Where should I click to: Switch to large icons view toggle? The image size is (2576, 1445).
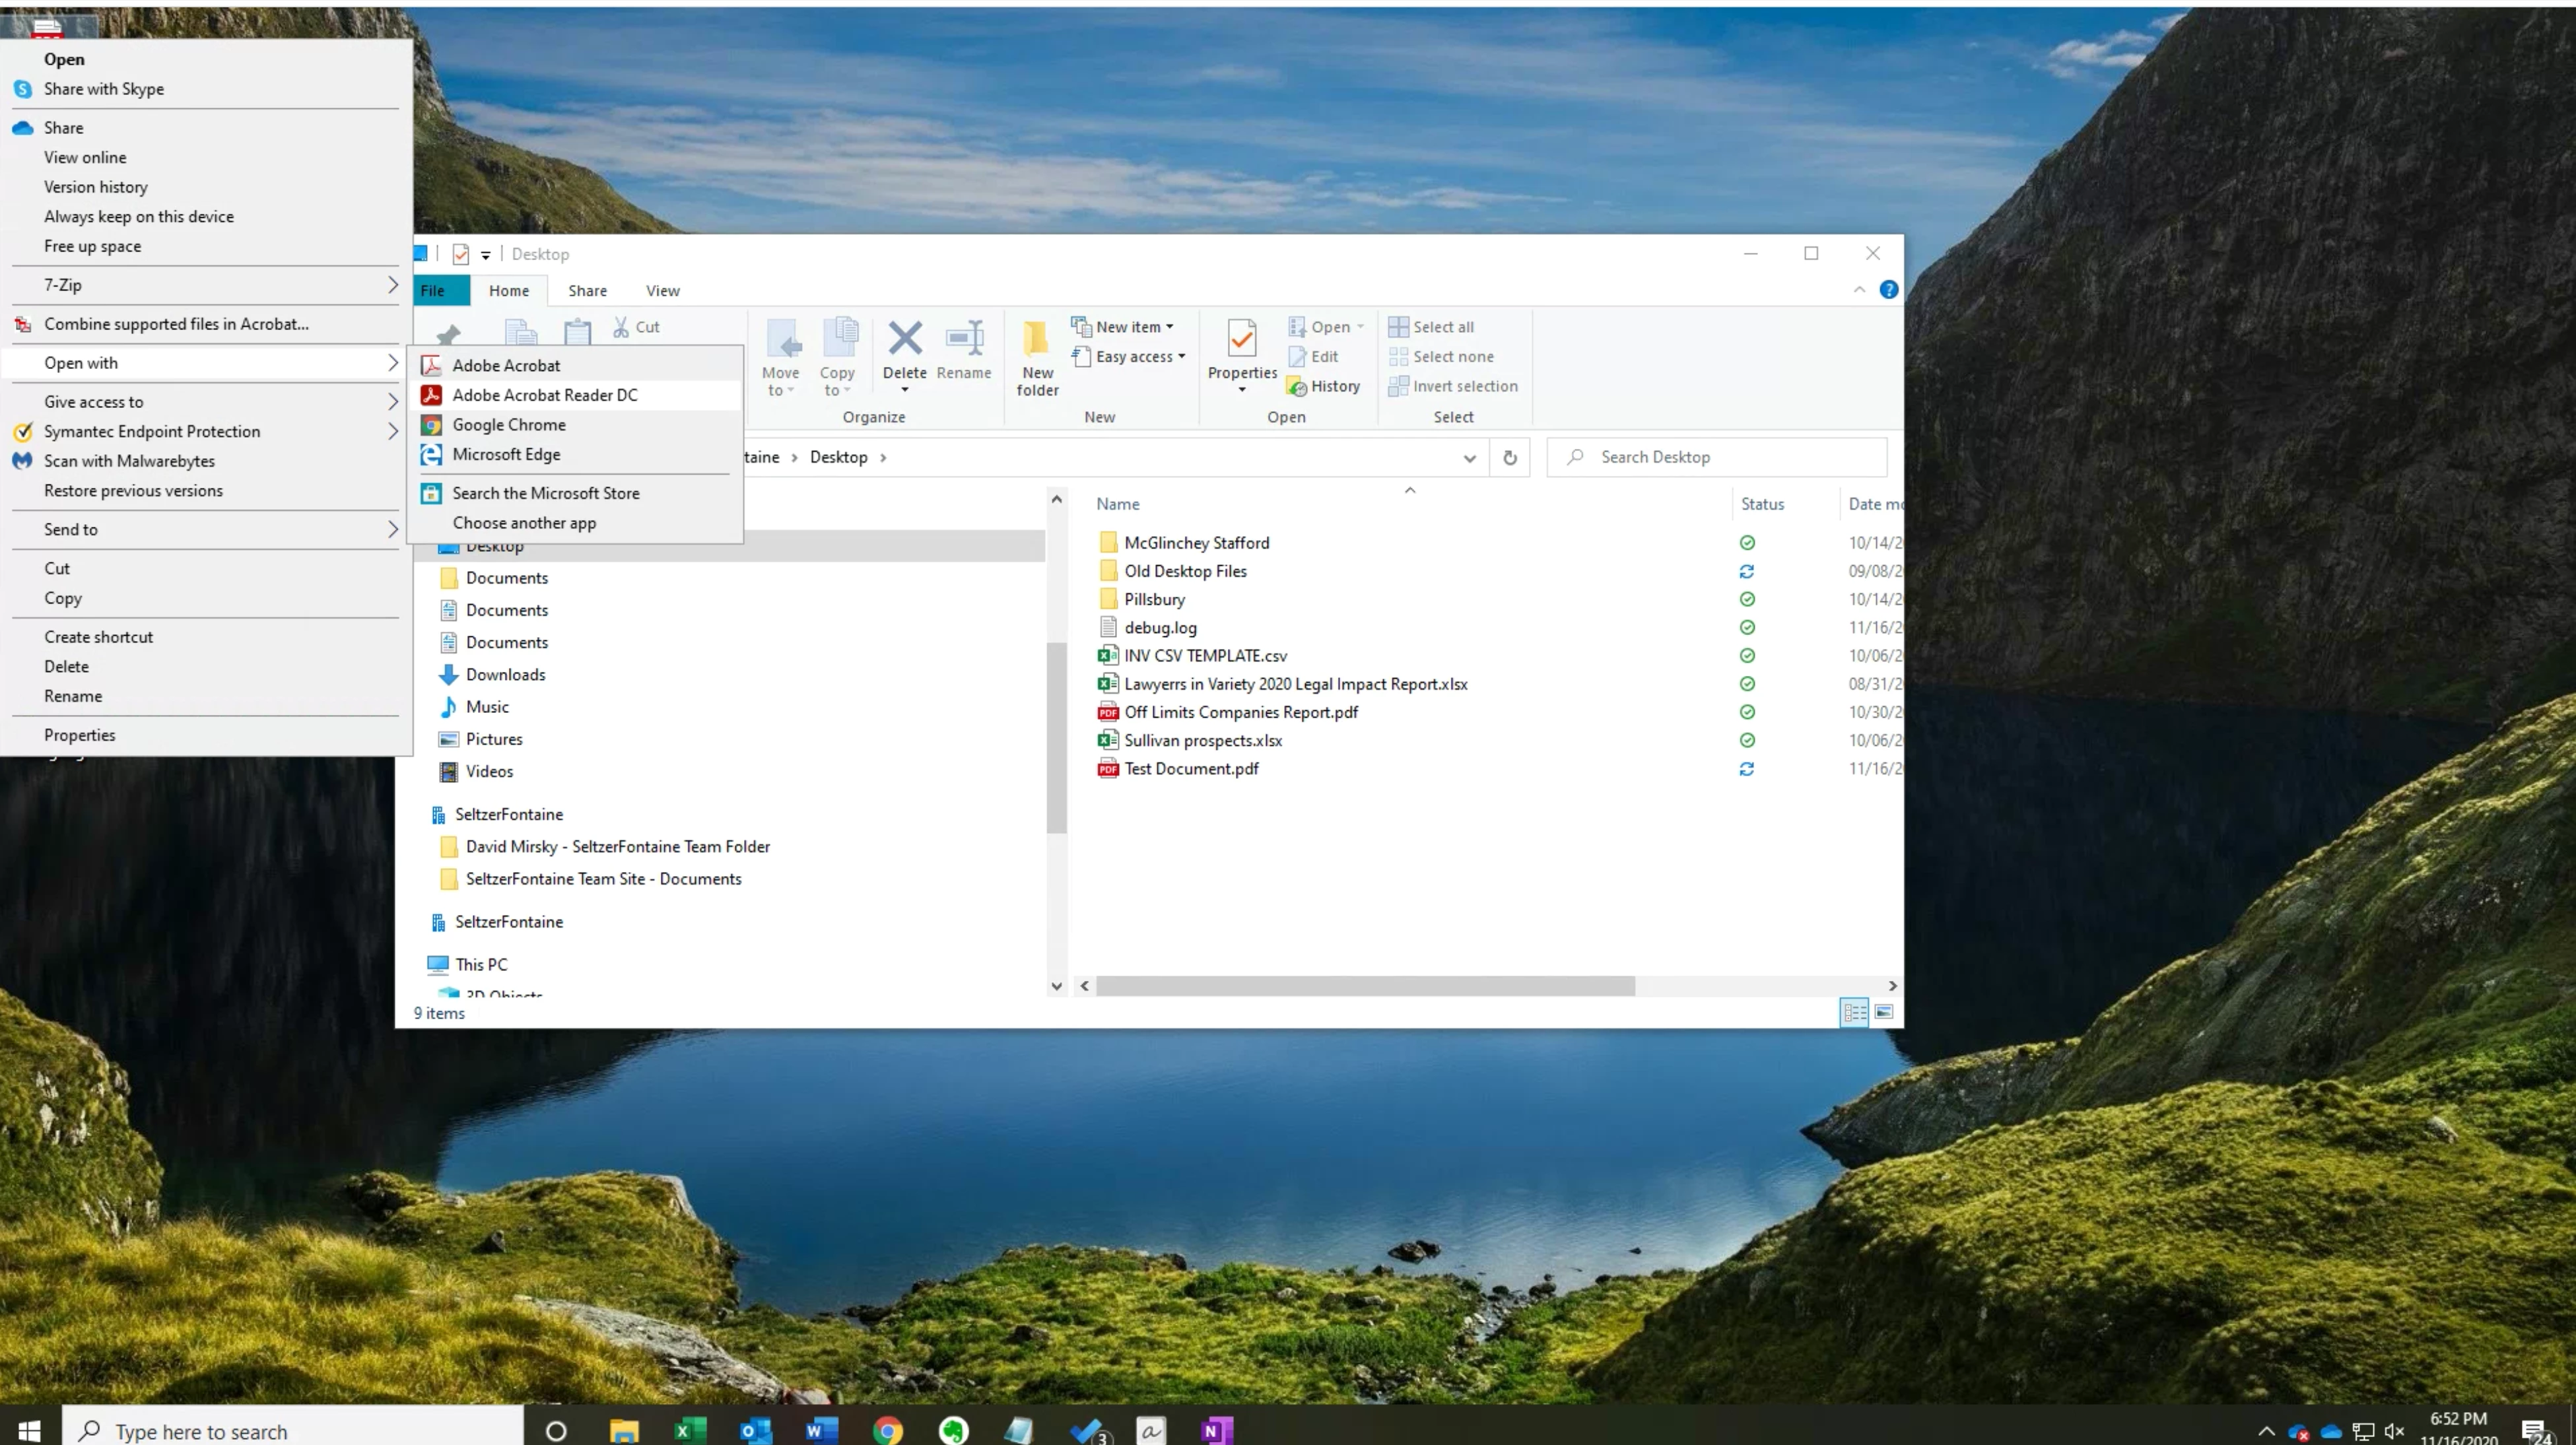1883,1012
